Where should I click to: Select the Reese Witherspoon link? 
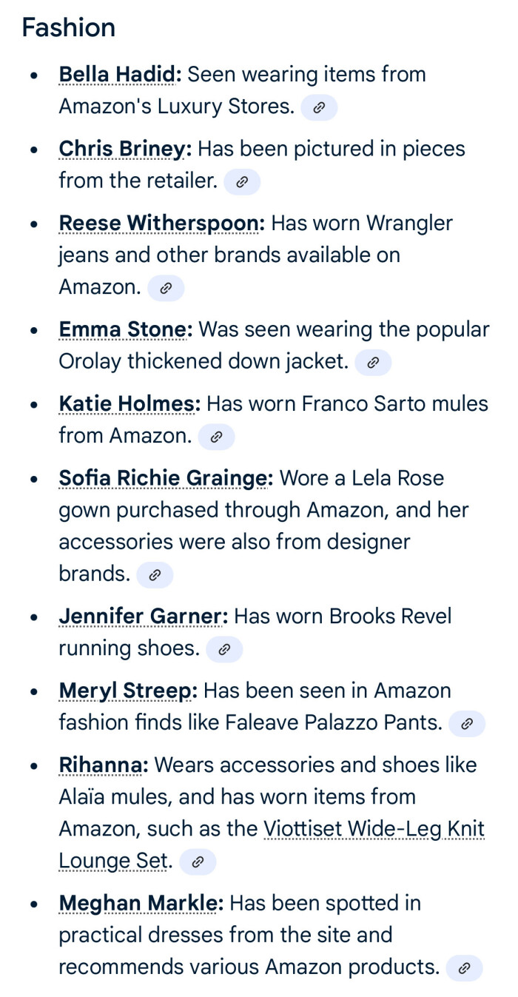[x=160, y=223]
